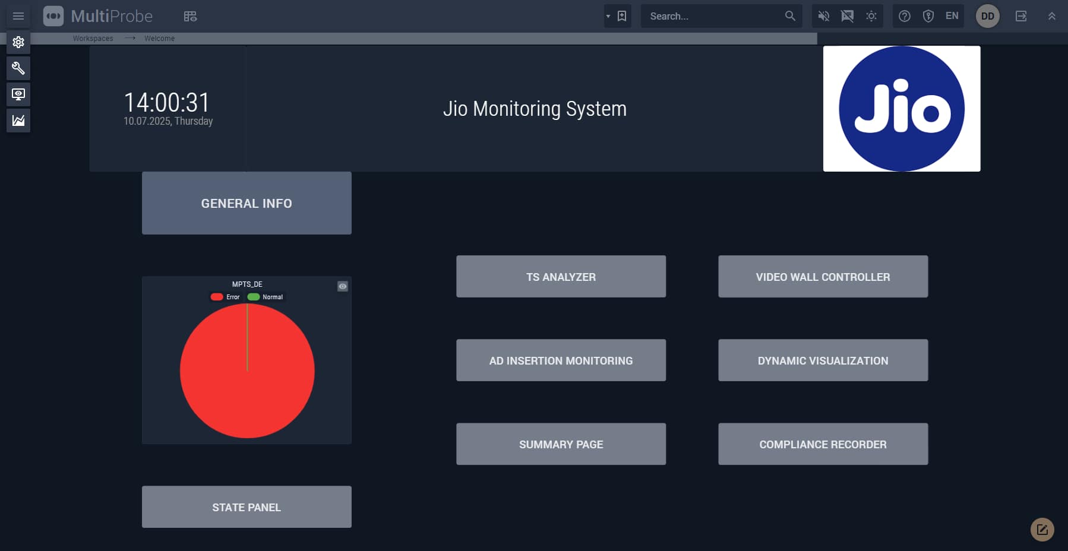This screenshot has height=551, width=1068.
Task: Click the logout exit icon
Action: point(1021,16)
